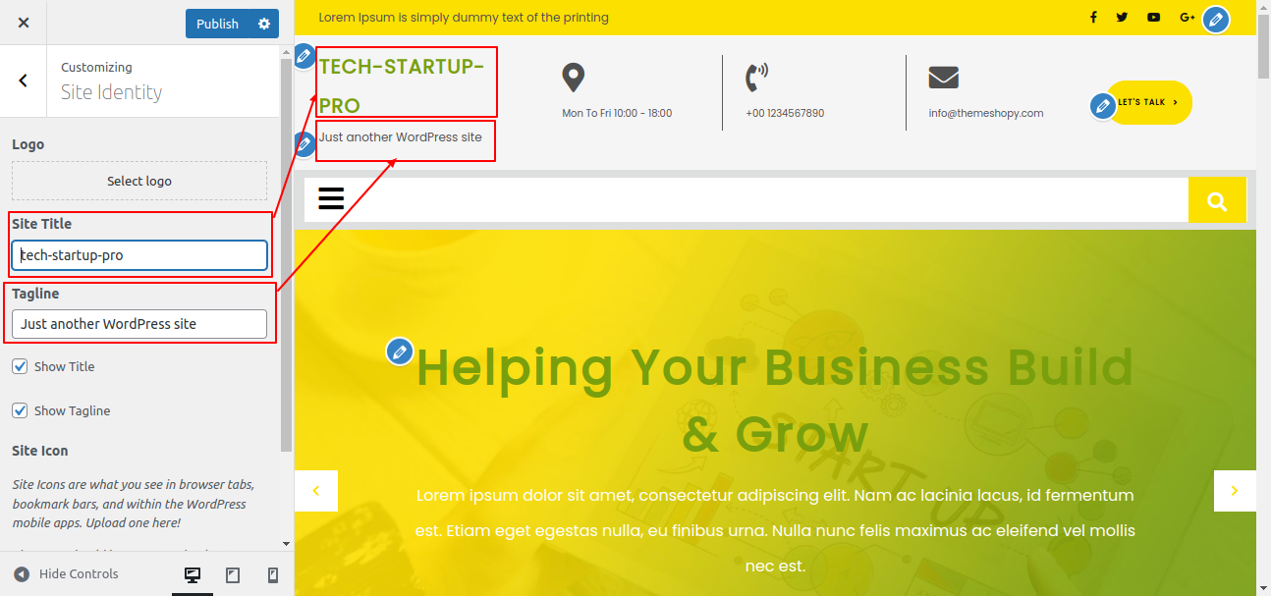The height and width of the screenshot is (596, 1271).
Task: Toggle the Show Tagline checkbox
Action: [x=20, y=410]
